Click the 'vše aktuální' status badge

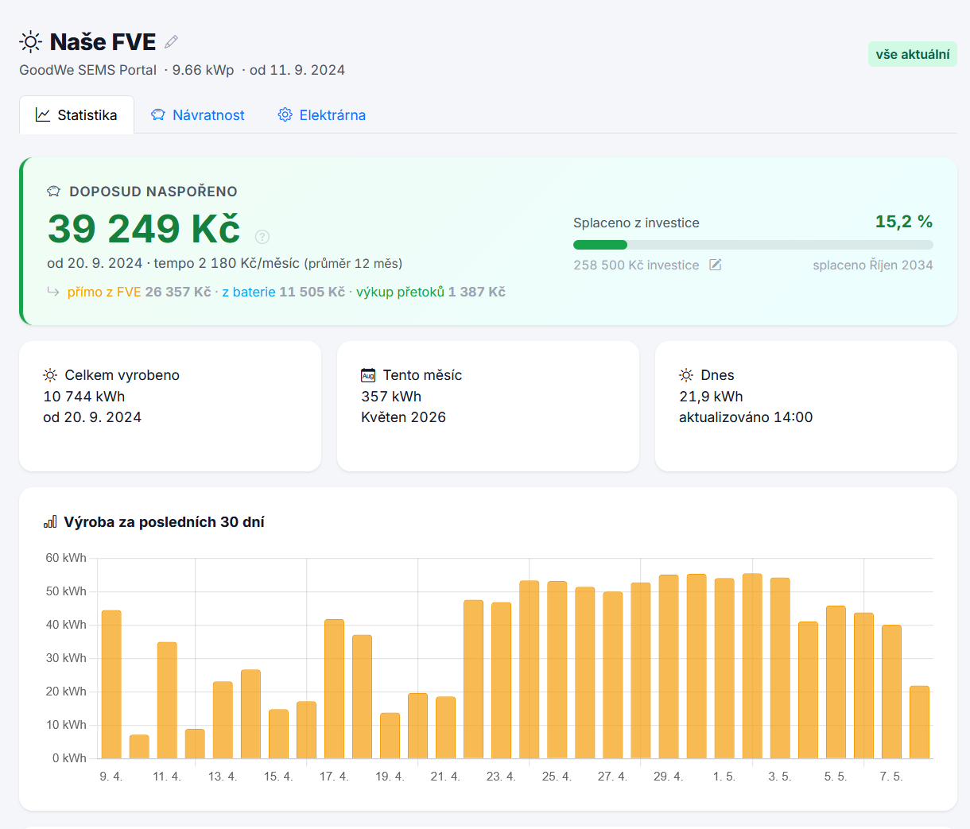point(913,54)
